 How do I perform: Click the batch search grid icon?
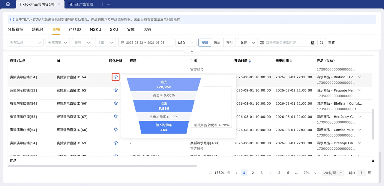point(262,43)
